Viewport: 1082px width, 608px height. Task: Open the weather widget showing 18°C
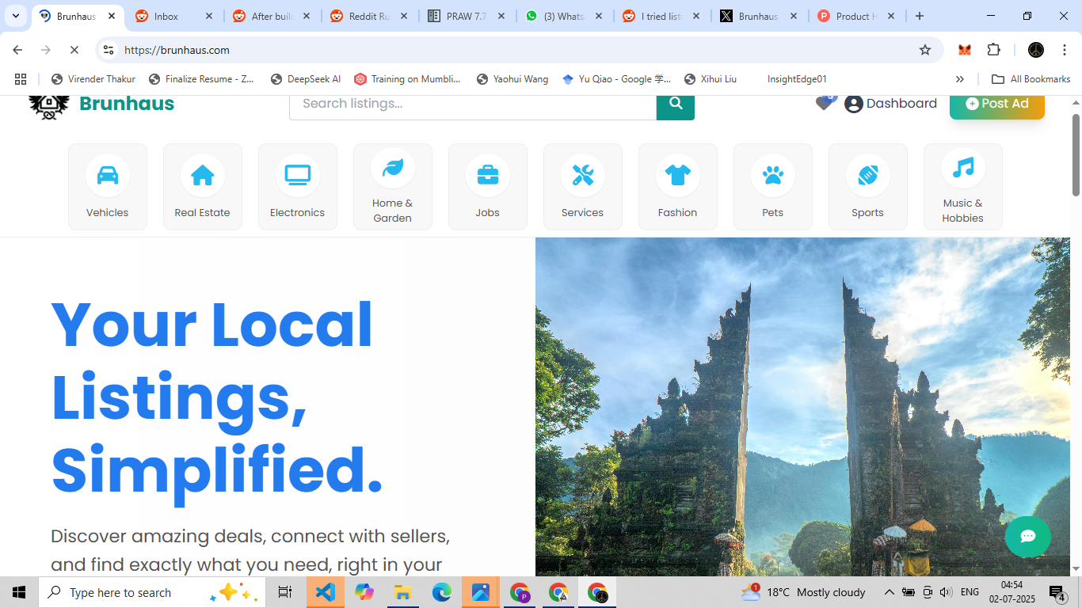[x=803, y=592]
